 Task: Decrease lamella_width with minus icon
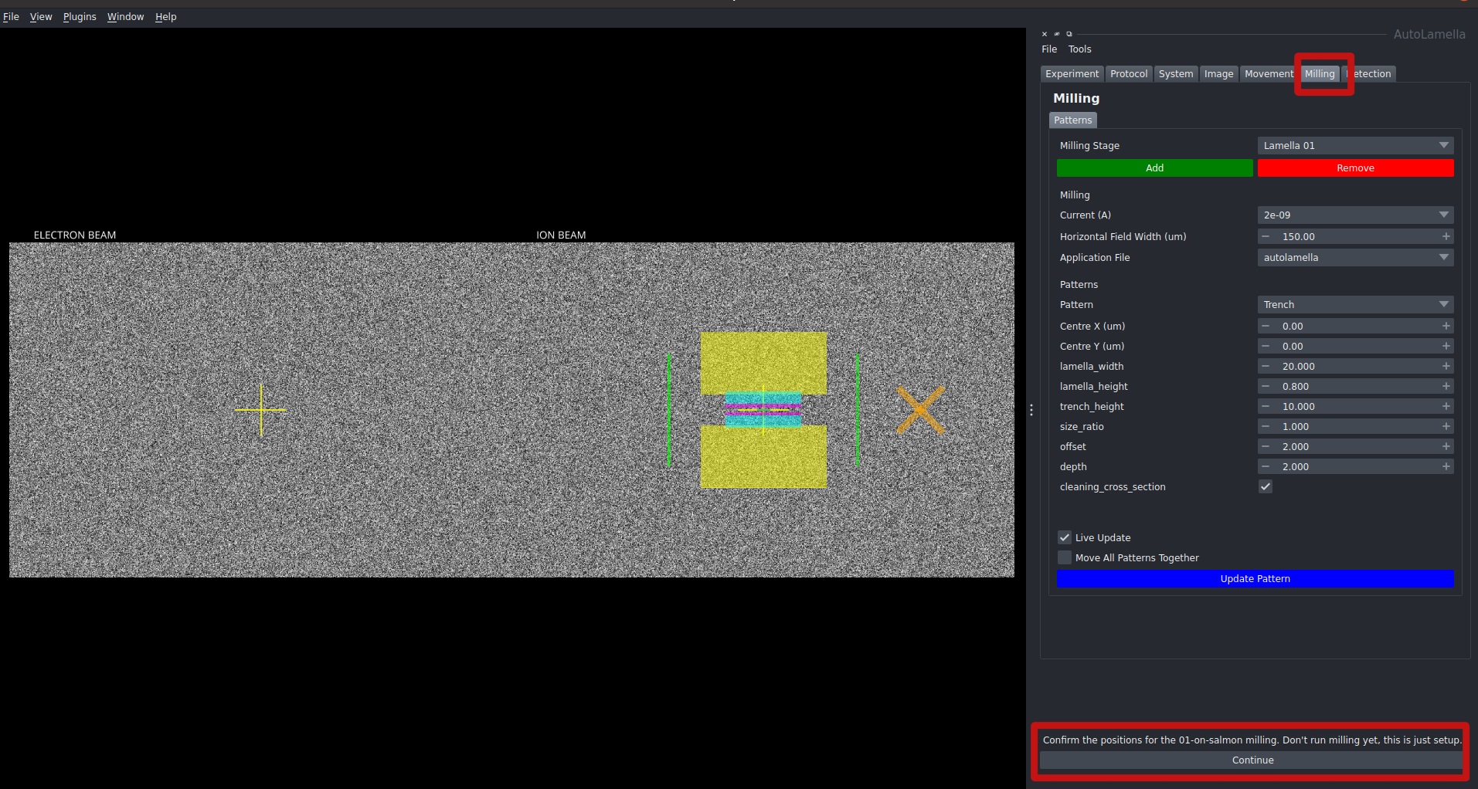[x=1266, y=366]
